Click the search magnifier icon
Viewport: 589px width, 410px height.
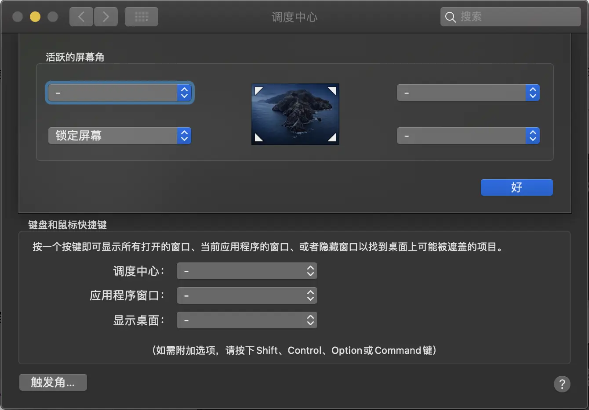point(451,17)
